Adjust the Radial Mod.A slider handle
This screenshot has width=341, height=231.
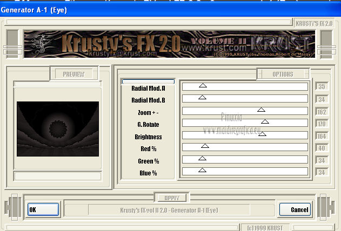tap(203, 85)
